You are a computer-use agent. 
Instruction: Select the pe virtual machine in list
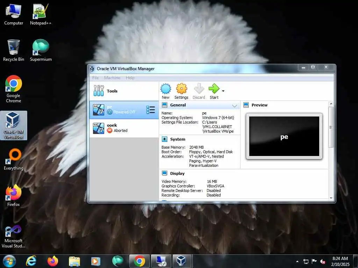click(124, 110)
